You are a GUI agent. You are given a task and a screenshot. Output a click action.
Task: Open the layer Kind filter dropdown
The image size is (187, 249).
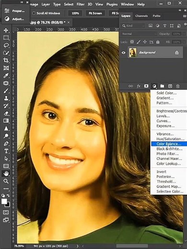[133, 26]
